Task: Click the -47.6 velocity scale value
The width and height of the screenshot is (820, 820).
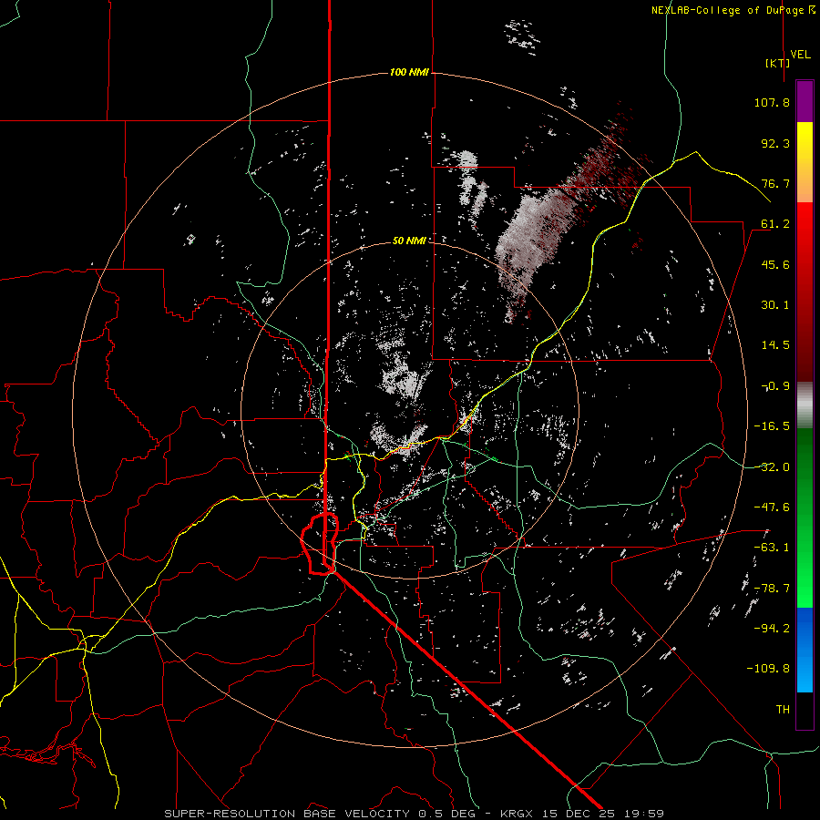Action: 772,507
